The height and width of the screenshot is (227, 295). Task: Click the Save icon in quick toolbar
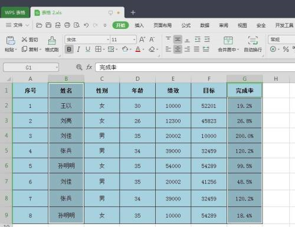48,25
